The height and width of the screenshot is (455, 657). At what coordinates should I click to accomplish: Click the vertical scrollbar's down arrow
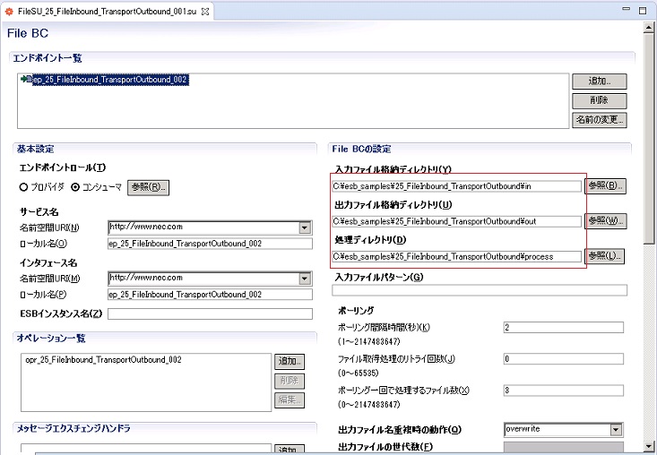(649, 446)
